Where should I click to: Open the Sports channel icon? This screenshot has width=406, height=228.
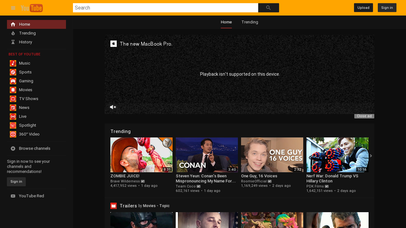click(x=13, y=72)
